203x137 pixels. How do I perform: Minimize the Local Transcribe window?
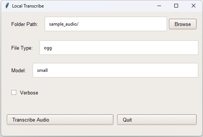point(159,6)
